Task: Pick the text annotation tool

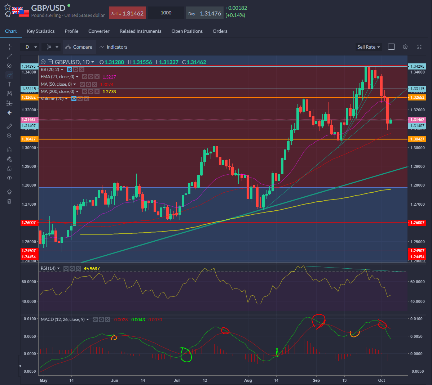Action: pyautogui.click(x=9, y=84)
